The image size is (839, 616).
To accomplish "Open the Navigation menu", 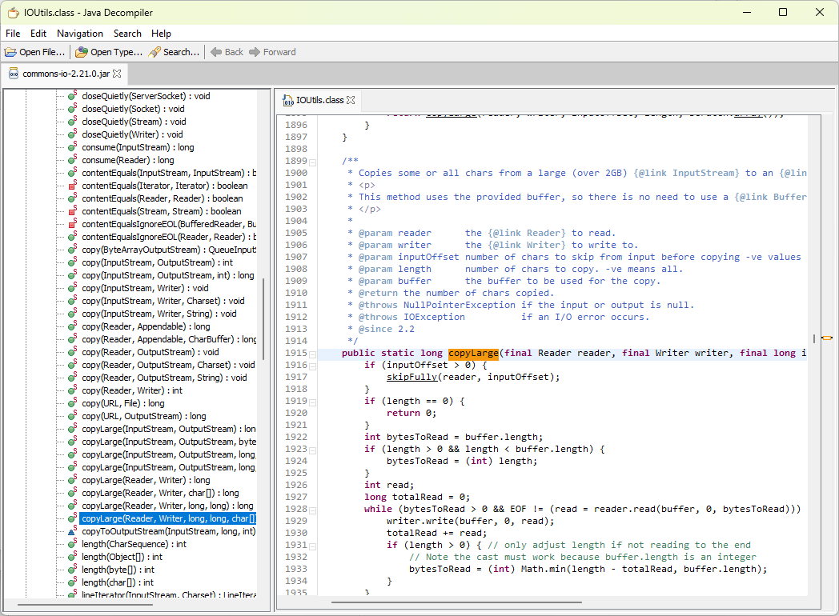I will tap(79, 34).
